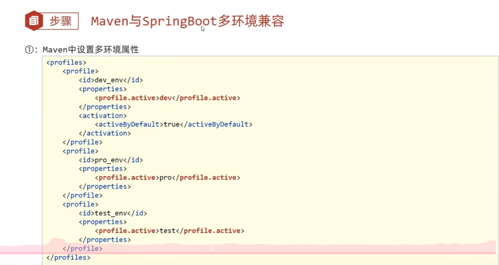Click the test_env id line
Viewport: 499px width, 265px height.
pyautogui.click(x=113, y=213)
